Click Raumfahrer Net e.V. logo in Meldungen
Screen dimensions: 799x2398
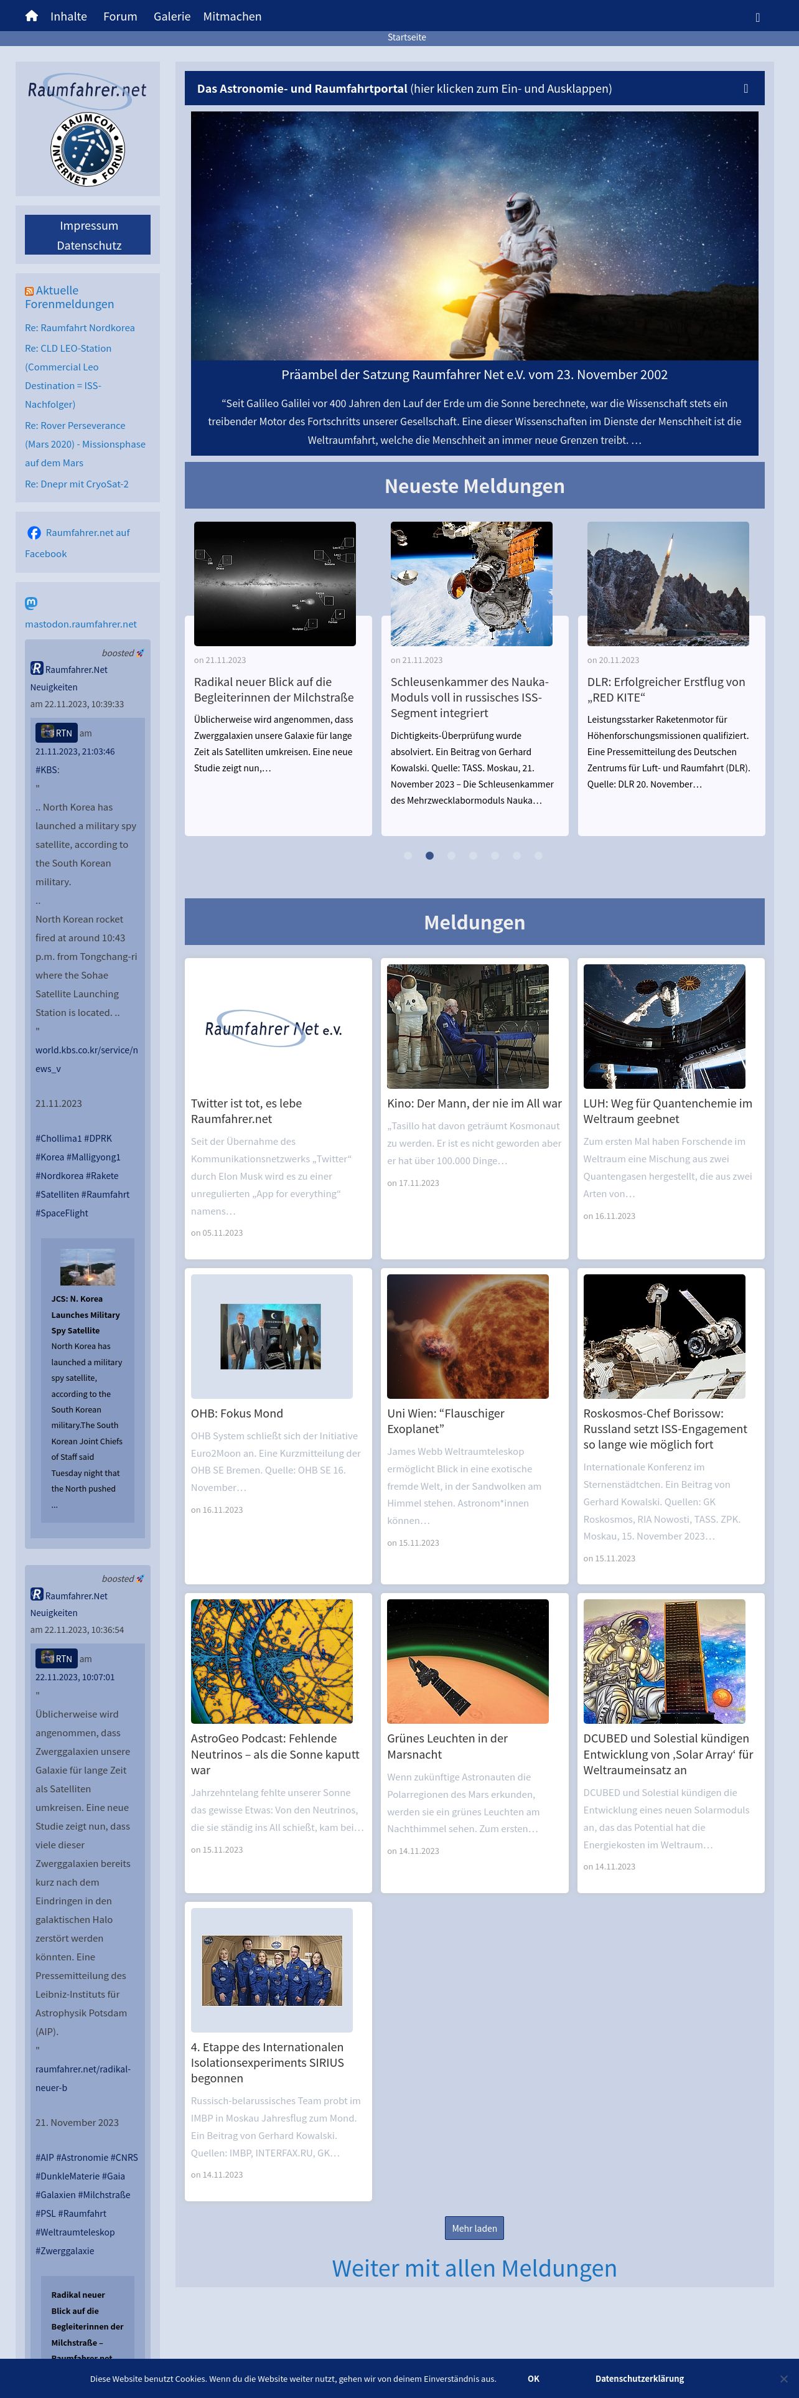(273, 1028)
